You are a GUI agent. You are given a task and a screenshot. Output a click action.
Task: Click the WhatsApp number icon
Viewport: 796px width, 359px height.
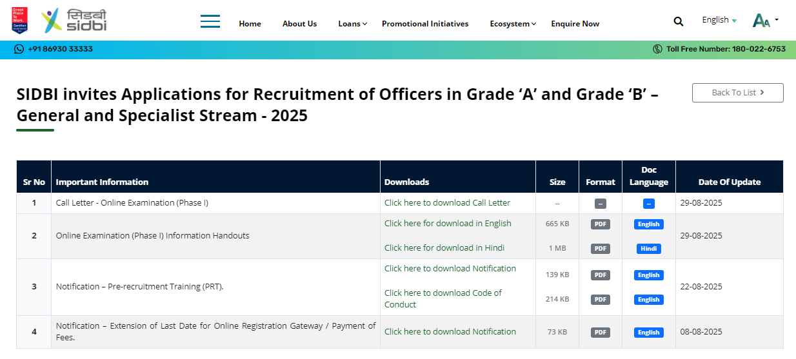click(x=19, y=49)
